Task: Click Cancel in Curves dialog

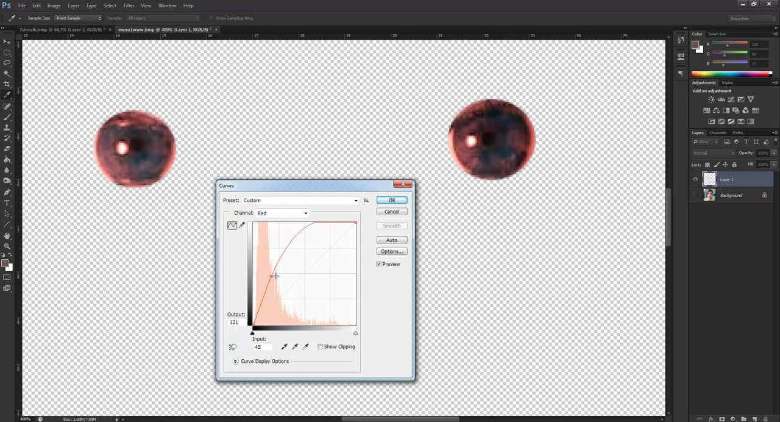Action: pos(392,212)
